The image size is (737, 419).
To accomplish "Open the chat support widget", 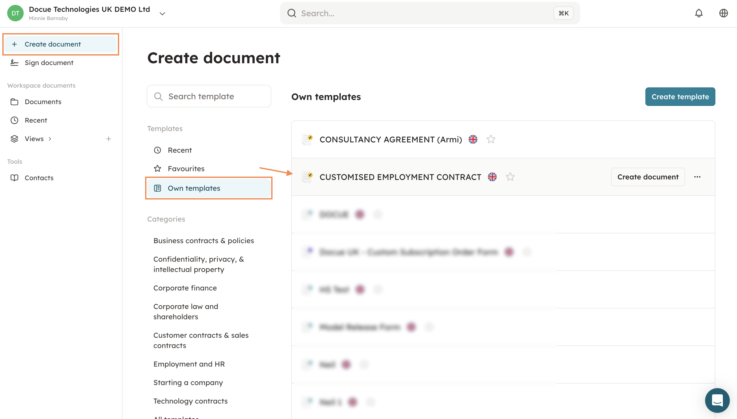I will [x=717, y=400].
